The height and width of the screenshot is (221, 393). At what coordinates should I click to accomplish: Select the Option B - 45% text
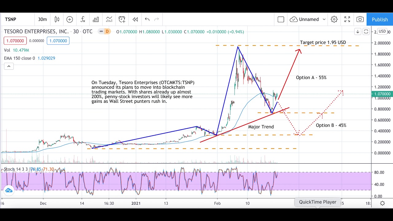(x=331, y=125)
